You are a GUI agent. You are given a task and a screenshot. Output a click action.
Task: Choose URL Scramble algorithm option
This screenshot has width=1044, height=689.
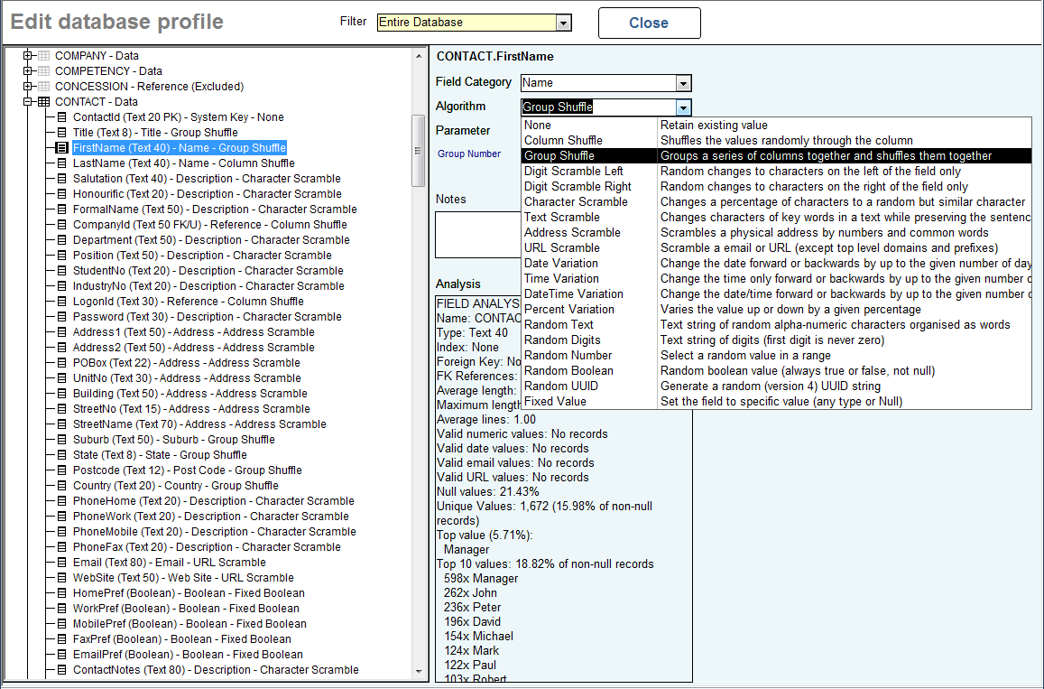point(776,248)
